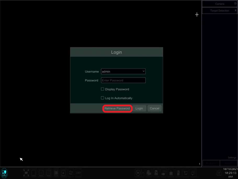Image resolution: width=238 pixels, height=179 pixels.
Task: Cancel the Login dialog
Action: tap(154, 109)
